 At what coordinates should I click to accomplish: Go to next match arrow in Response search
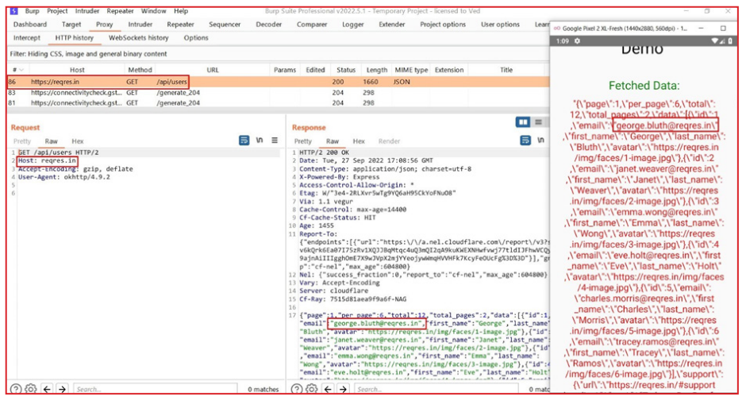tap(343, 389)
